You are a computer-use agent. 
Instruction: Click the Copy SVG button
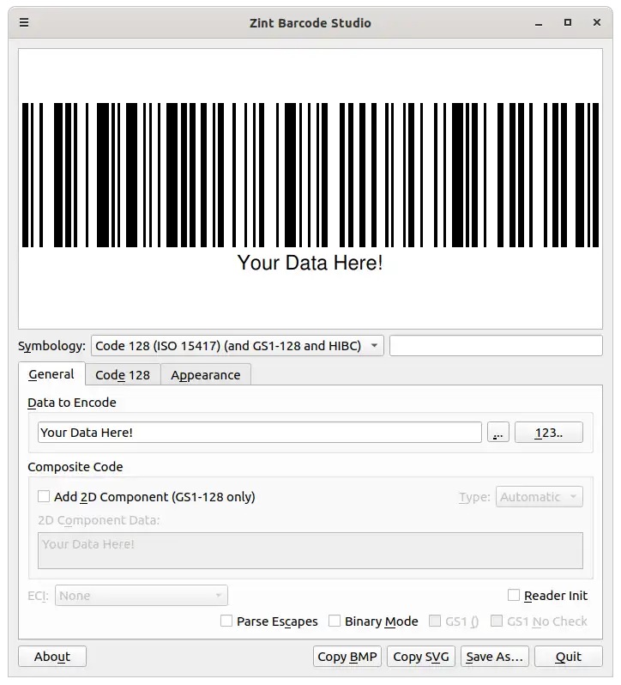coord(420,656)
